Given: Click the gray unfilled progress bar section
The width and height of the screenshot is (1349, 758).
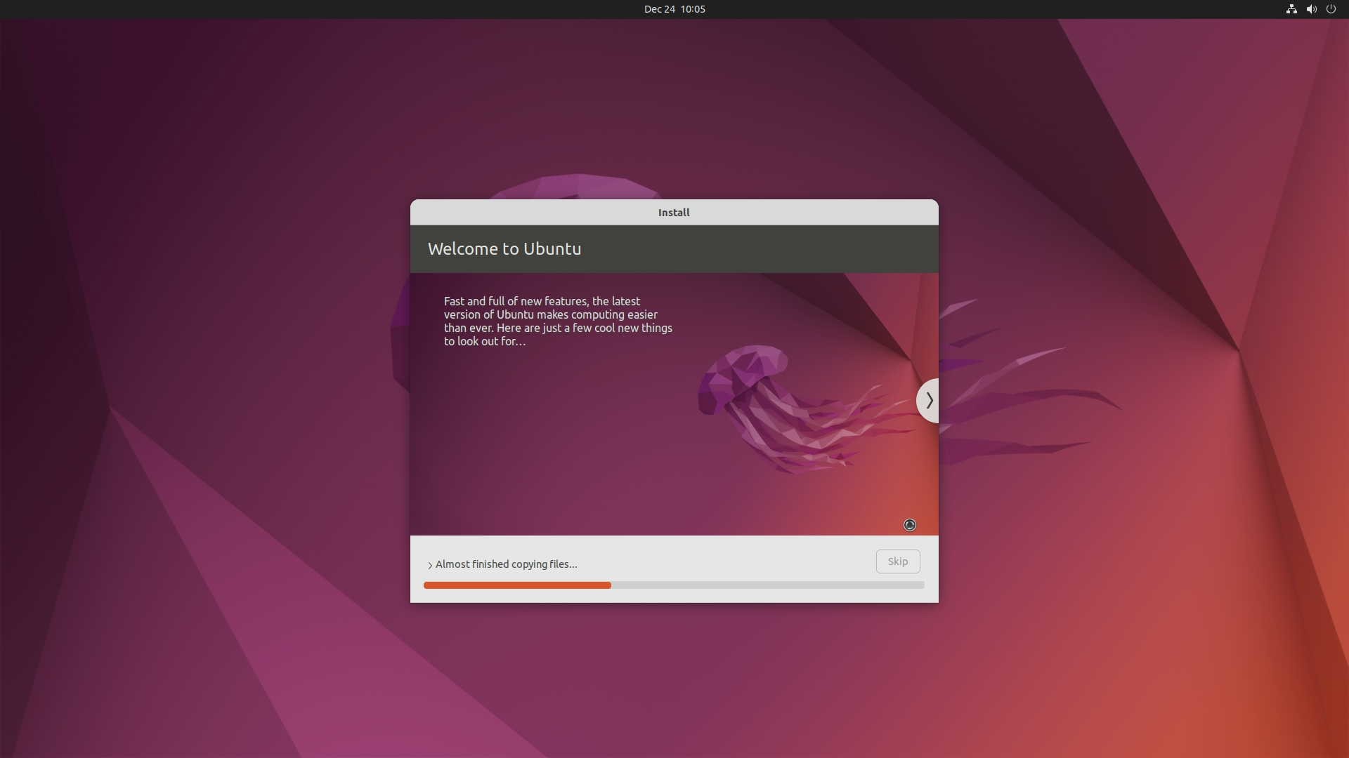Looking at the screenshot, I should tap(766, 585).
